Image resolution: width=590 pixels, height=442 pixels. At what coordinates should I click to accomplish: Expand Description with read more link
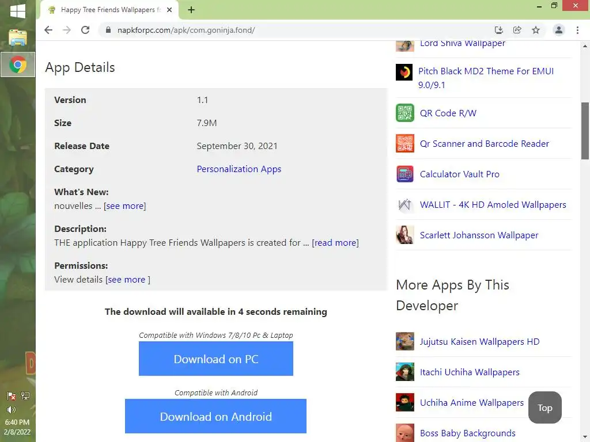(335, 243)
